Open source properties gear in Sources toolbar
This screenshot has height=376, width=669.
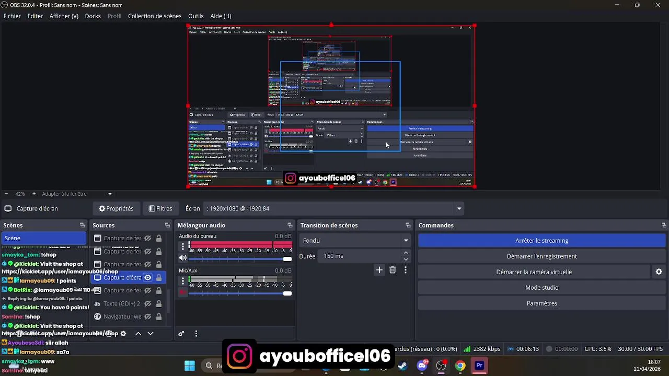(x=123, y=333)
